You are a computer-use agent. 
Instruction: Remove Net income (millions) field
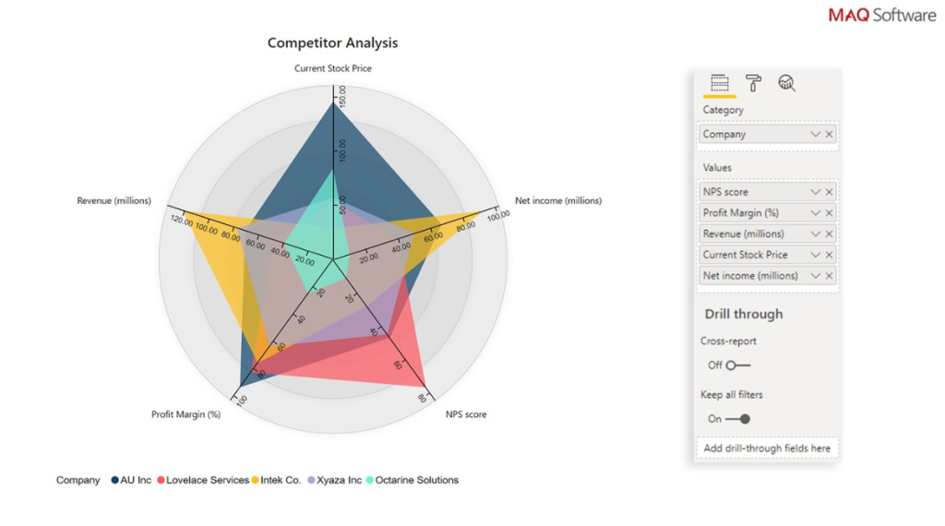tap(829, 276)
